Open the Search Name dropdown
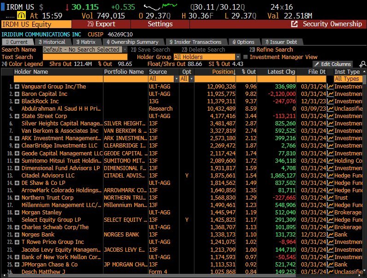 (x=125, y=50)
